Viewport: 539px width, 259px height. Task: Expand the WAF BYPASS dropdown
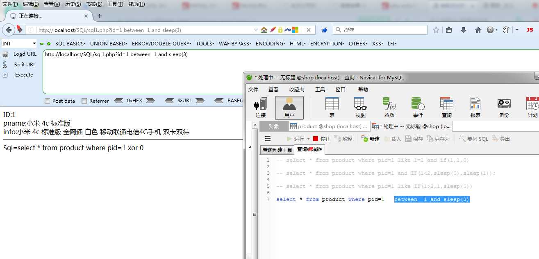(235, 43)
